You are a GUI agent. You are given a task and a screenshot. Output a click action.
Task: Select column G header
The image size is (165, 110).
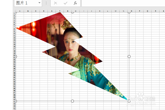[x=68, y=11]
